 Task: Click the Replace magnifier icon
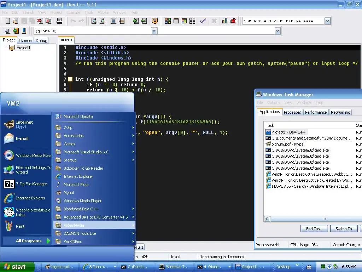pyautogui.click(x=103, y=21)
